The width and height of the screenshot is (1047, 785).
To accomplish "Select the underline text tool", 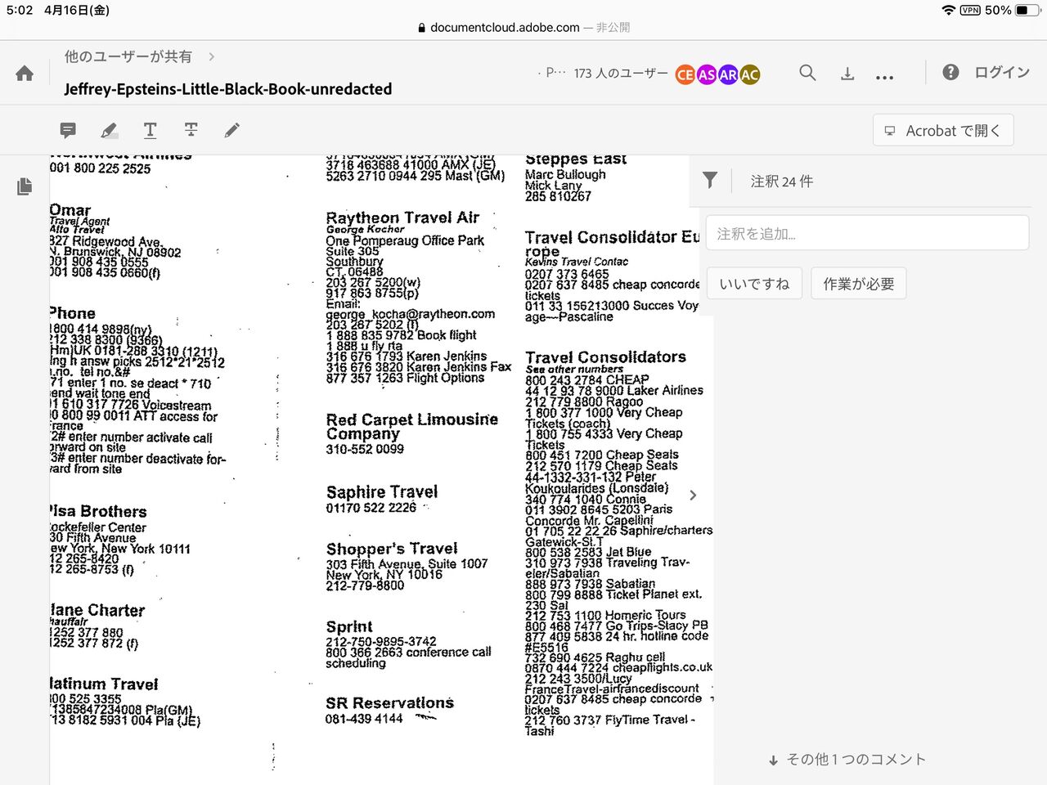I will 151,130.
